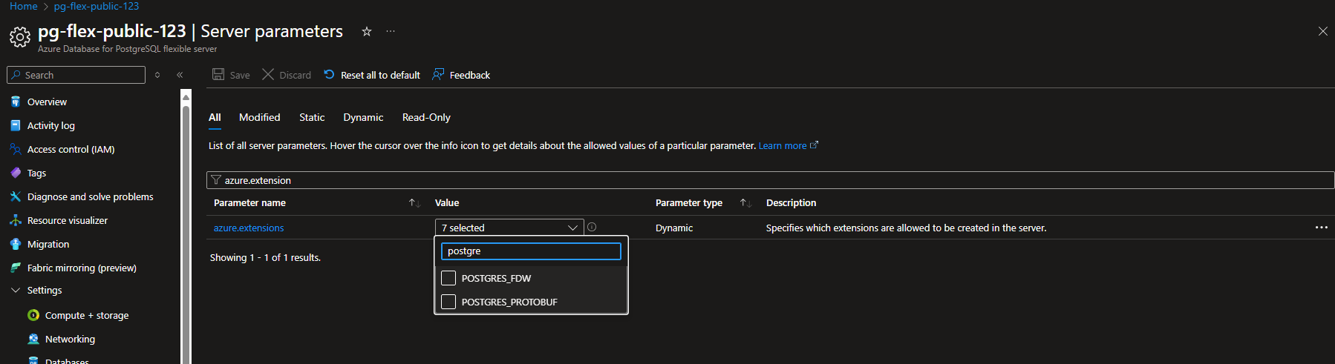Click the Reset all to default icon
1335x364 pixels.
click(329, 74)
